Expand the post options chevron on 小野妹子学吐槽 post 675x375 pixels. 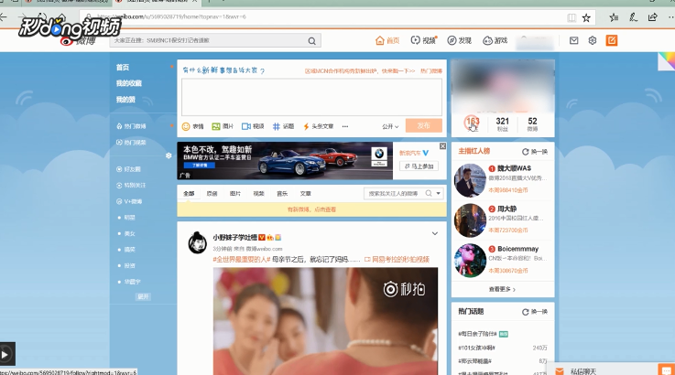(x=435, y=233)
